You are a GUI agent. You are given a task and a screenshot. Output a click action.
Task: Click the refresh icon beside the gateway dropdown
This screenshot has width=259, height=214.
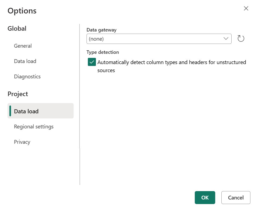coord(241,38)
